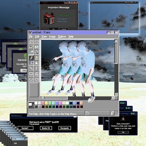
Task: Choose the Rounded Rectangle tool
Action: (x=36, y=79)
